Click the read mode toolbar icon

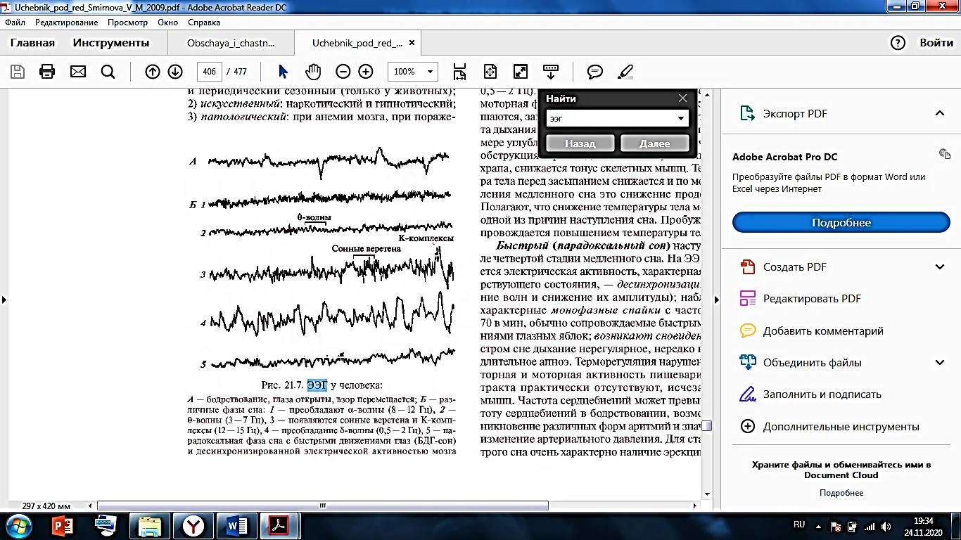click(x=551, y=72)
